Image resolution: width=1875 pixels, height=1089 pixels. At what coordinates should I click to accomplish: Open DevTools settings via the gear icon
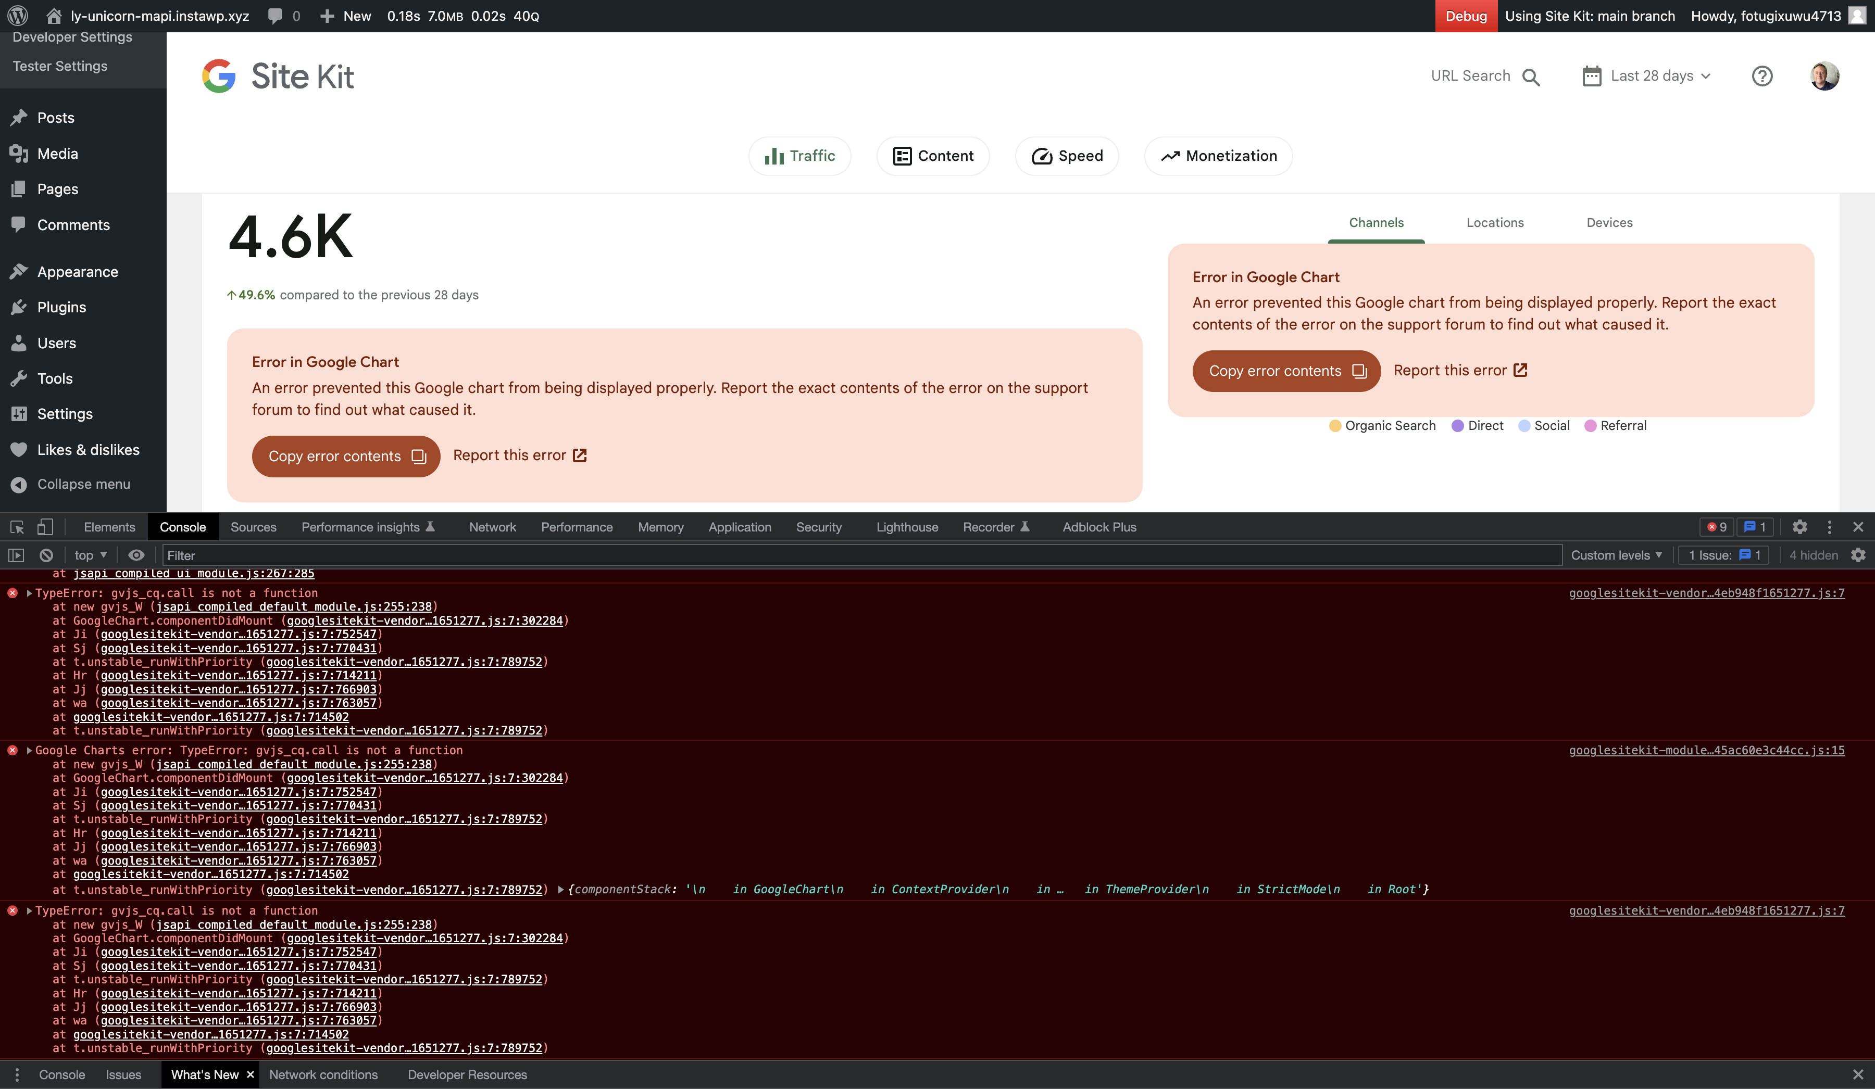coord(1800,527)
